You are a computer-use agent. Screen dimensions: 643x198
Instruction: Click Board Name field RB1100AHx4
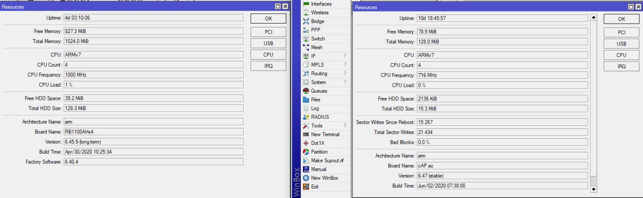[153, 131]
